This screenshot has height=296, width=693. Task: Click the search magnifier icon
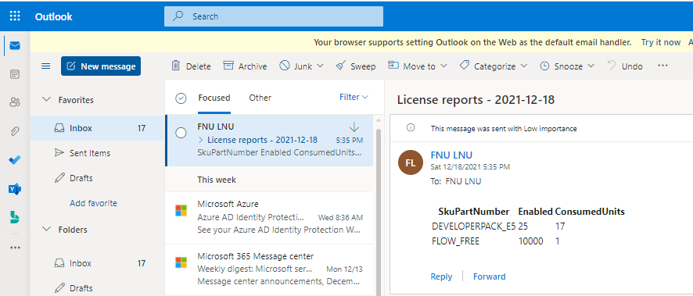(x=178, y=16)
